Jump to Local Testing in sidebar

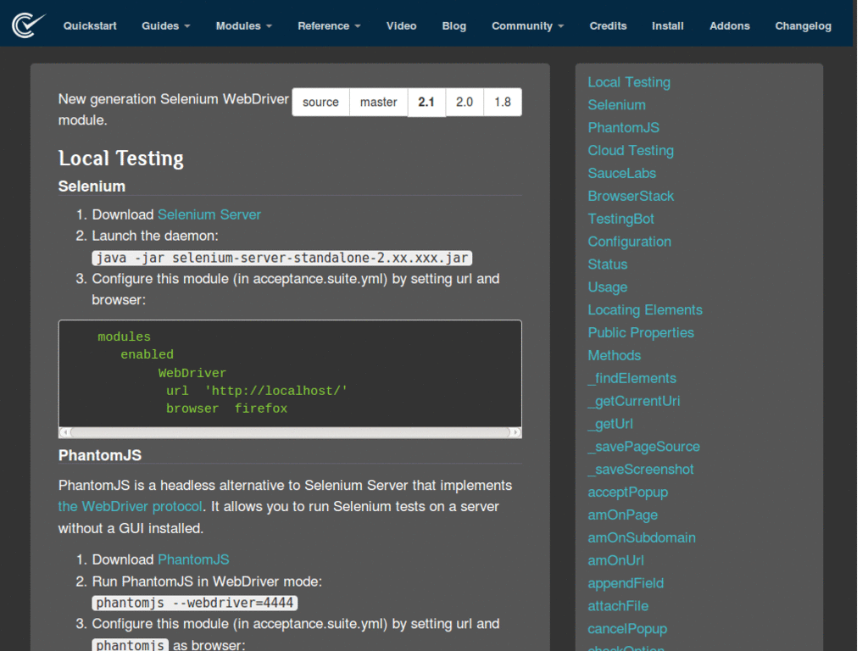tap(629, 82)
